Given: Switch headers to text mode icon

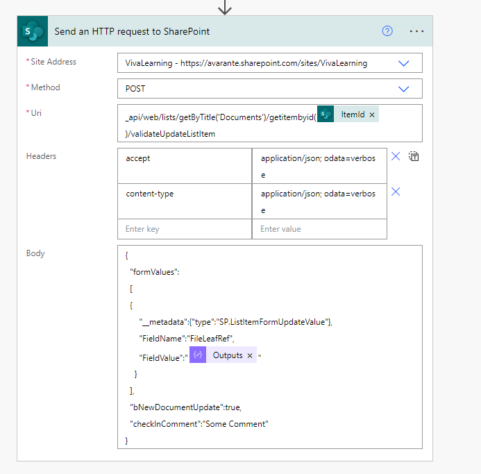Looking at the screenshot, I should click(x=414, y=157).
